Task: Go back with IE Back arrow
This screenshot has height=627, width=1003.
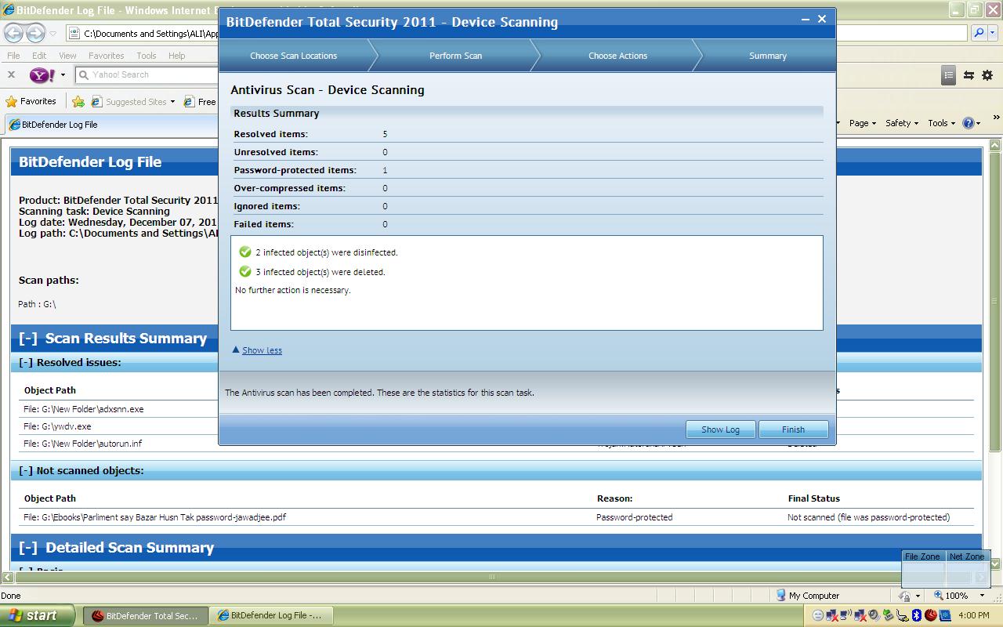Action: tap(13, 33)
